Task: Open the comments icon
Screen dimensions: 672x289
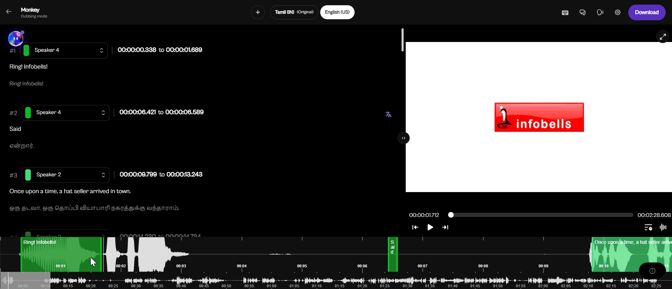Action: point(582,13)
